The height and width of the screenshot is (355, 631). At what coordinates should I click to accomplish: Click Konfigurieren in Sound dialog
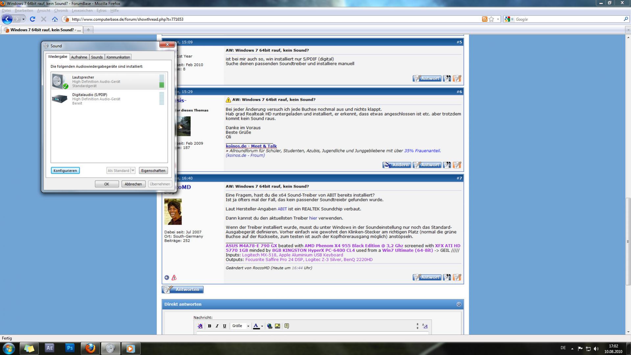point(65,170)
